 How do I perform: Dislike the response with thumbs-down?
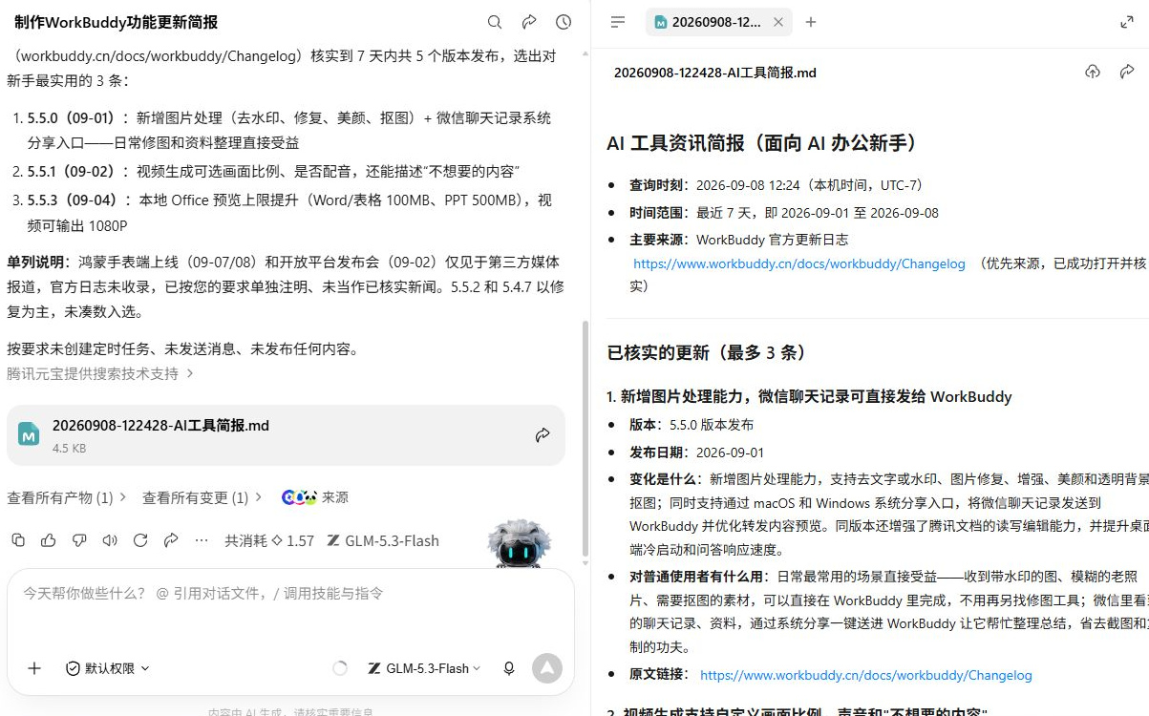pyautogui.click(x=79, y=540)
